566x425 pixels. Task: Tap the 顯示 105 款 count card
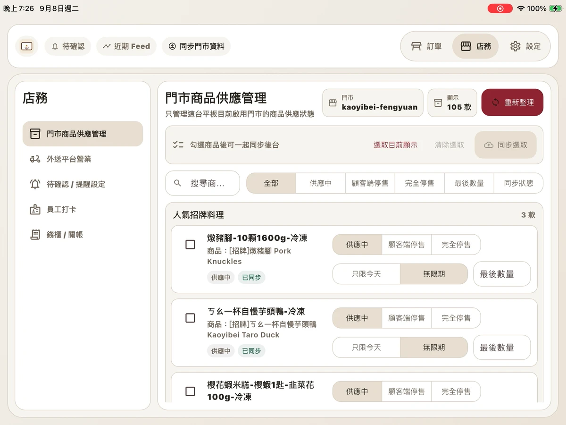452,102
